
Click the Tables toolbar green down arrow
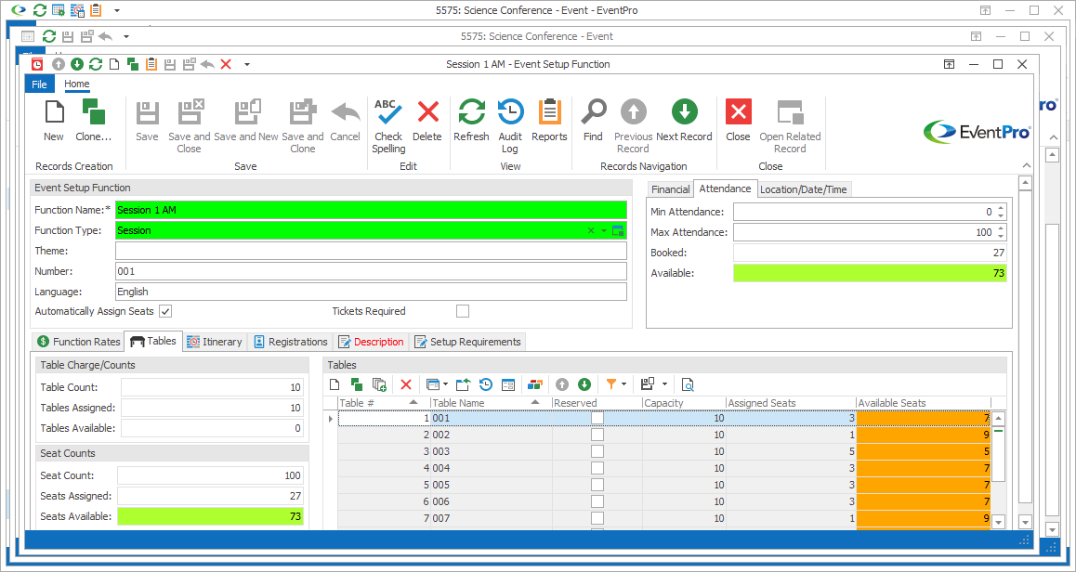click(584, 384)
